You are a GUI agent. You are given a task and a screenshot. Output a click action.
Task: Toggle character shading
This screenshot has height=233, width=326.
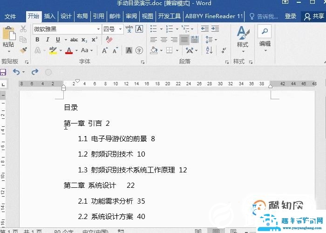pyautogui.click(x=129, y=50)
